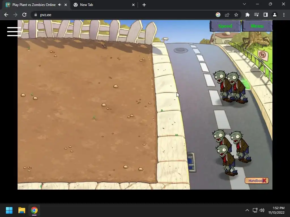Open the game Menu button

pyautogui.click(x=257, y=26)
